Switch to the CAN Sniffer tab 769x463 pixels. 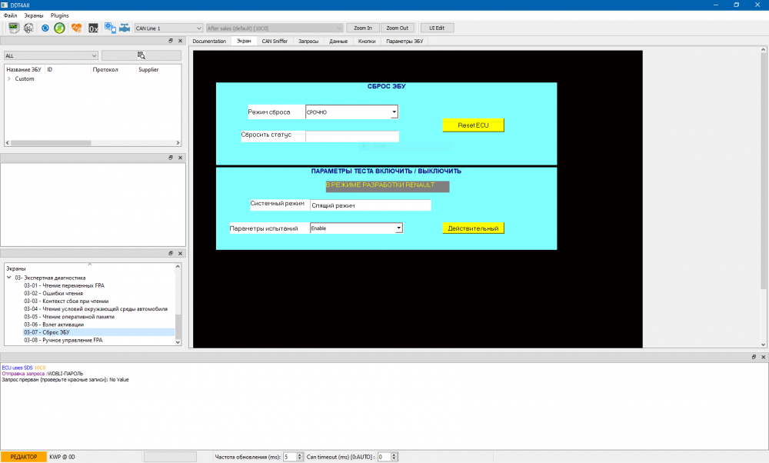[x=275, y=42]
